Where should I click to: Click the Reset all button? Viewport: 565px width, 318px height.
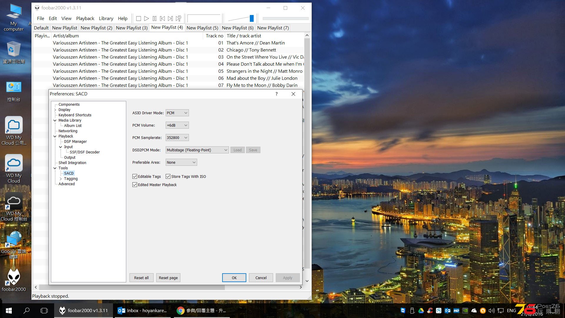click(x=141, y=278)
